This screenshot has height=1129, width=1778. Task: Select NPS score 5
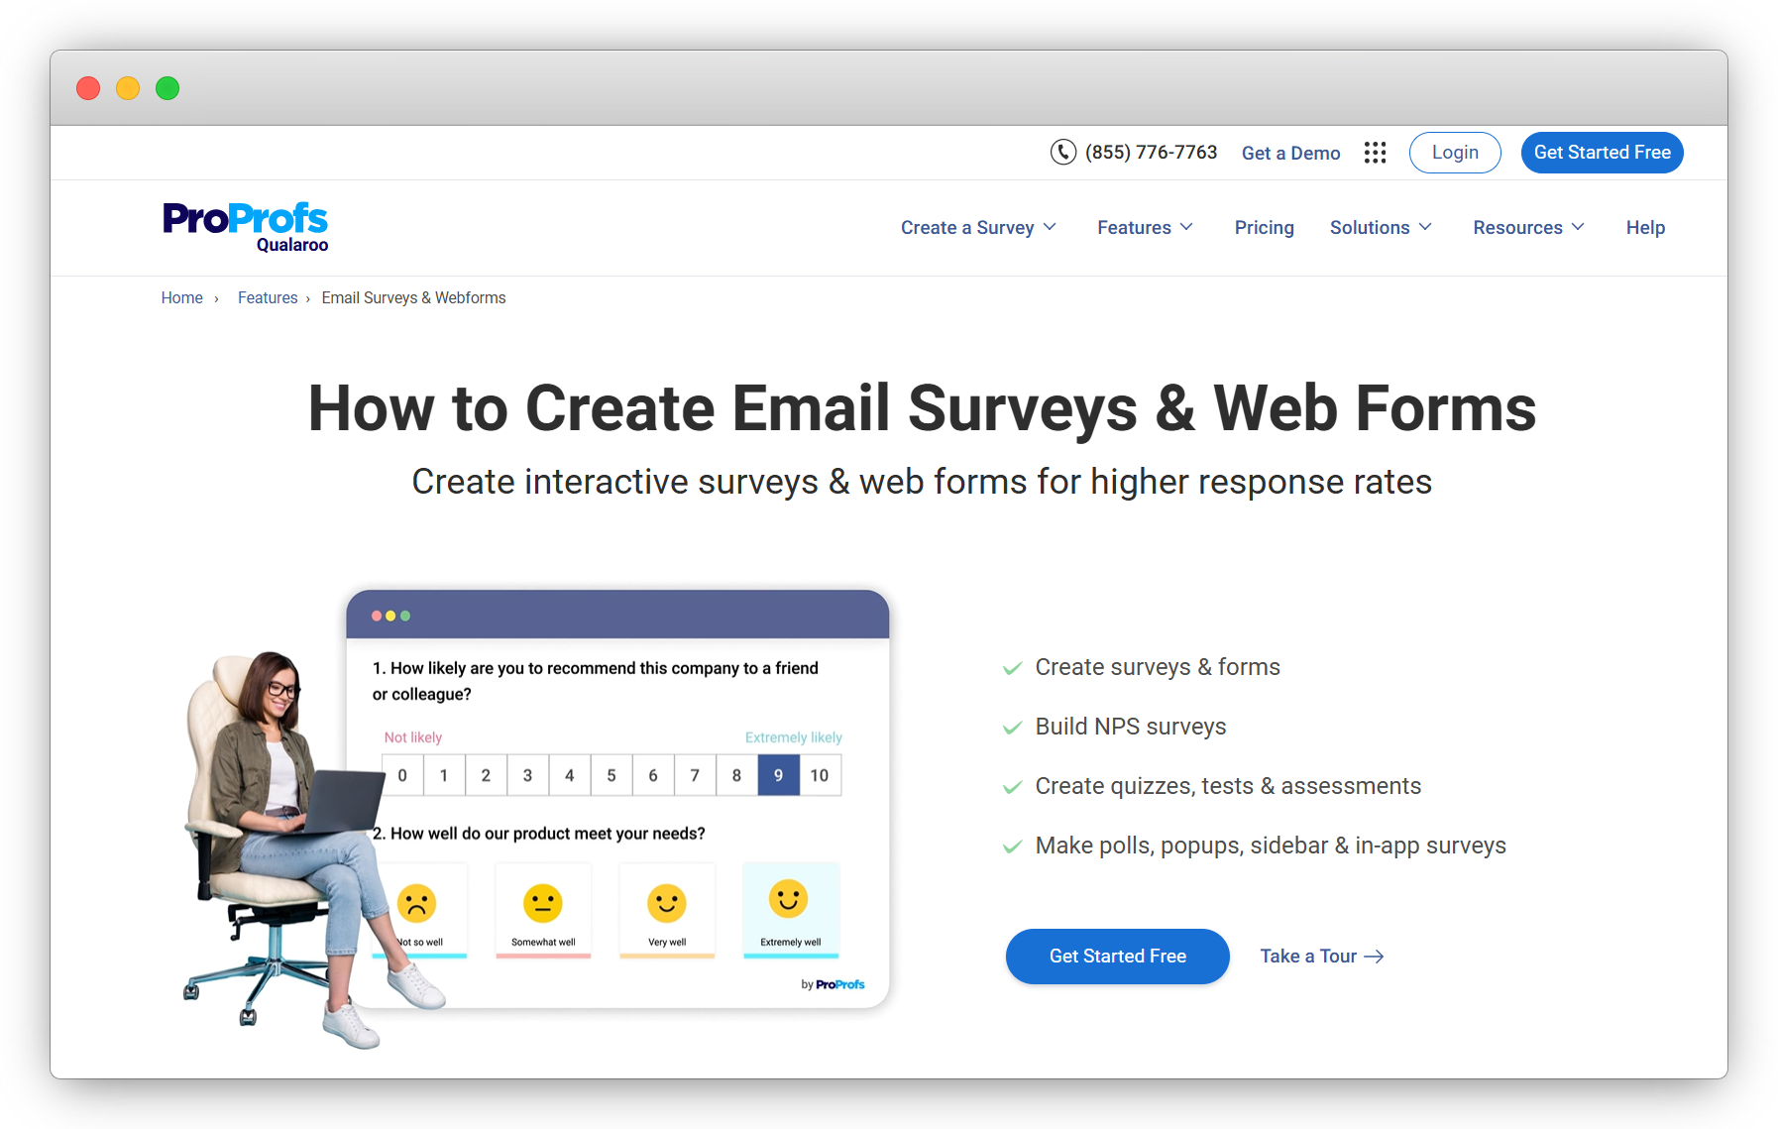click(611, 775)
